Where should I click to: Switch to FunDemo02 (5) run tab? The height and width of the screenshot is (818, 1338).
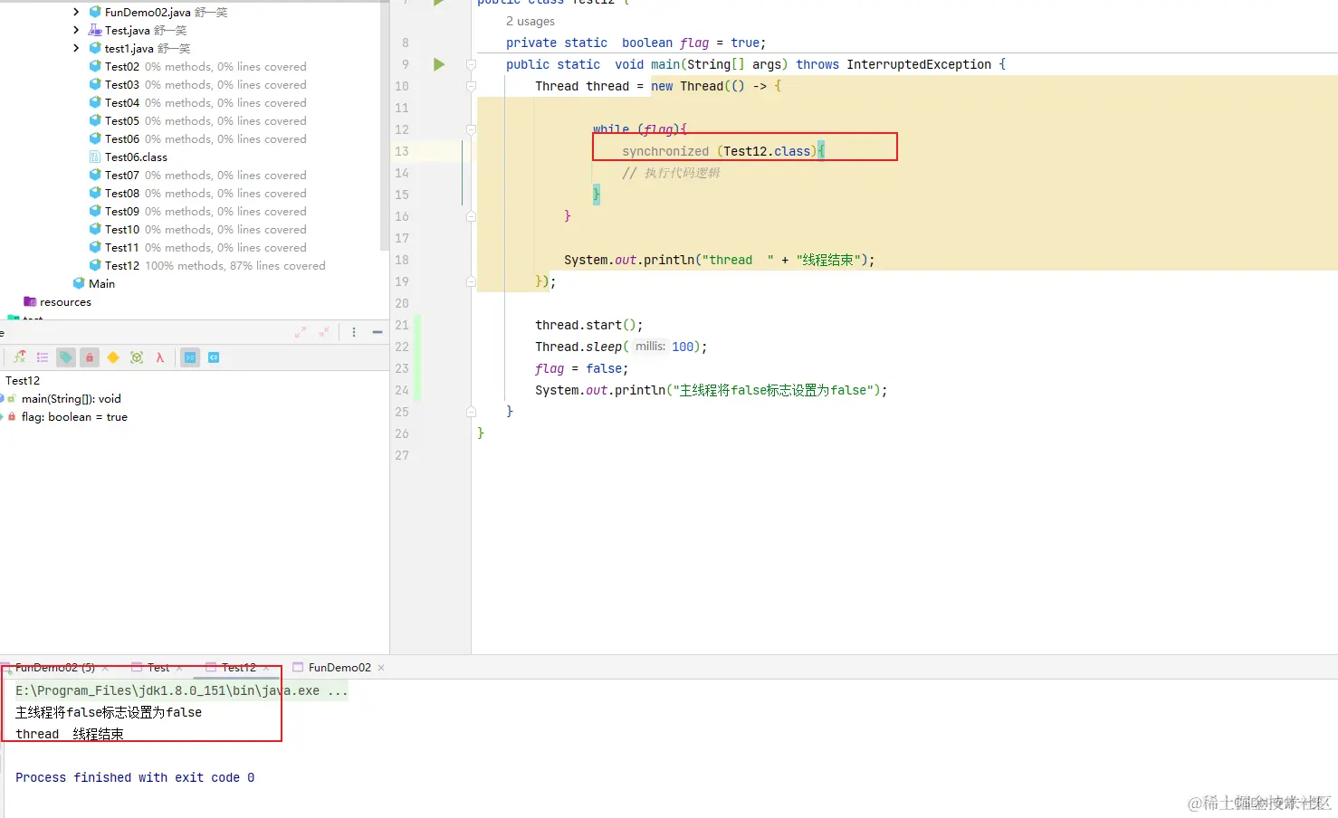point(54,668)
